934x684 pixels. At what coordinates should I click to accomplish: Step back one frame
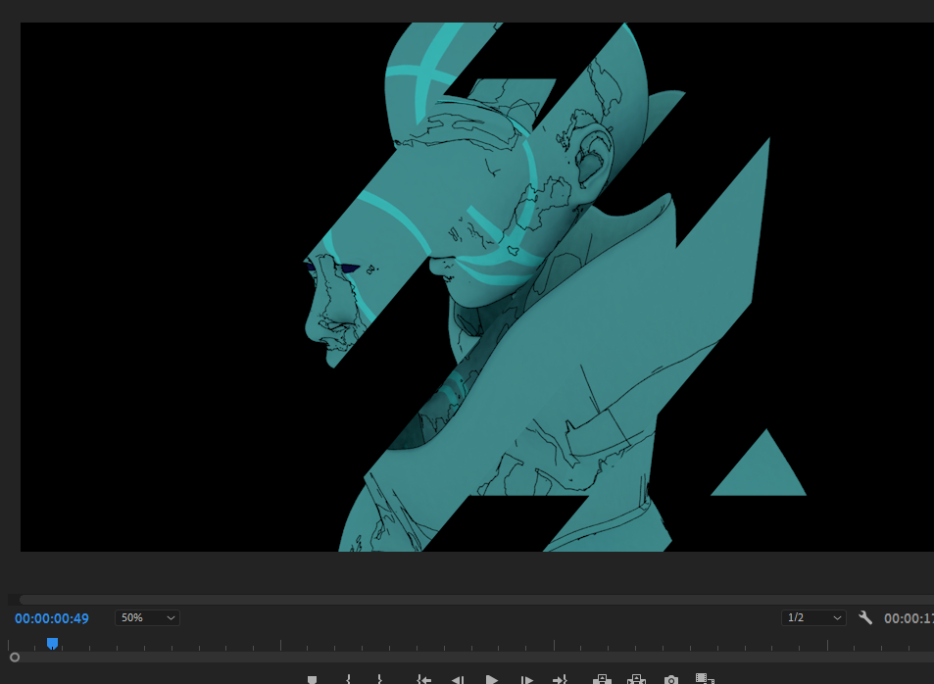point(458,680)
